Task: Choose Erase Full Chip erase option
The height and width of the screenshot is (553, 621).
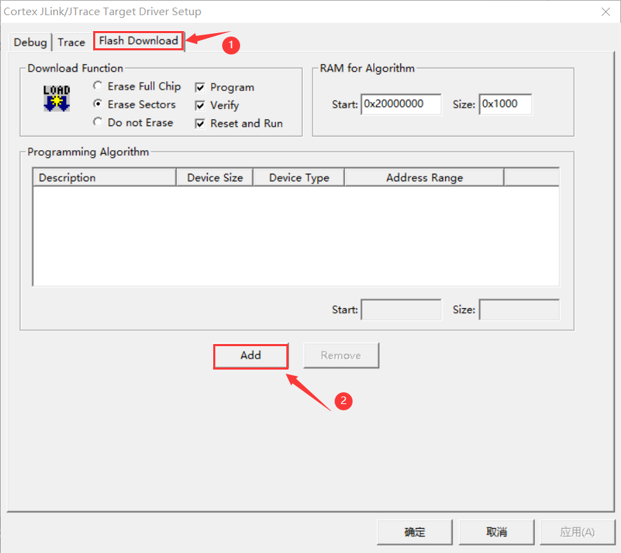Action: click(x=98, y=87)
